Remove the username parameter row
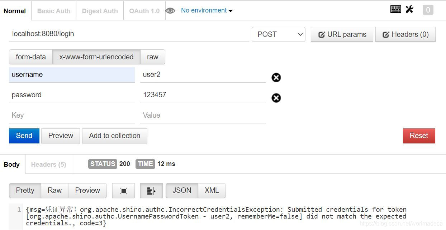Image resolution: width=446 pixels, height=230 pixels. 276,77
